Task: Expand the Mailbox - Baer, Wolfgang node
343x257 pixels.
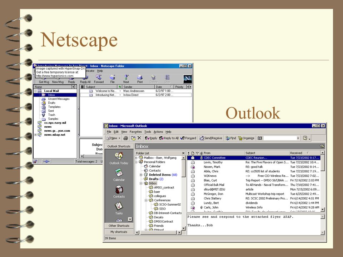Action: 136,158
